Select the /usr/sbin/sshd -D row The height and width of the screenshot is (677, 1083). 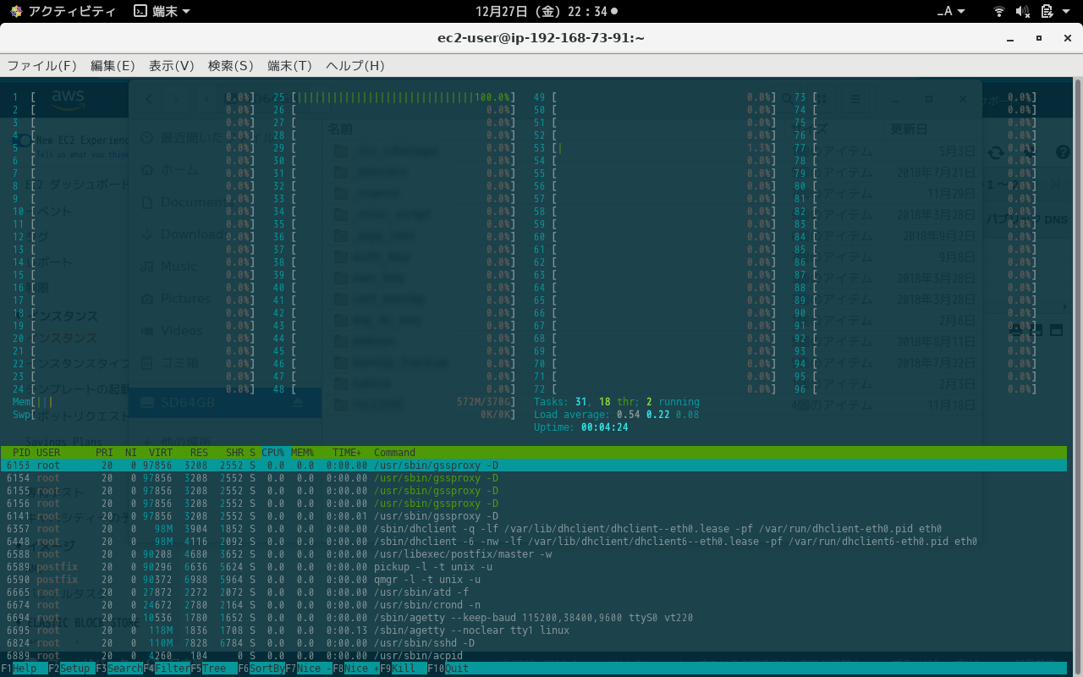click(534, 643)
